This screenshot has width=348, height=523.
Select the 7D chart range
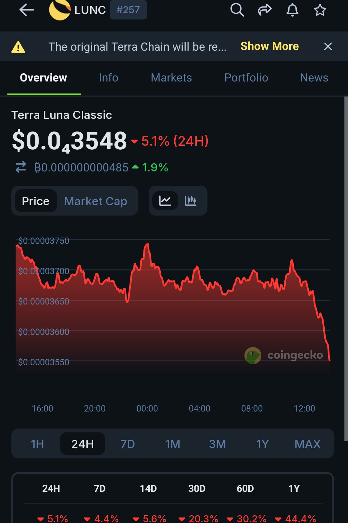click(128, 444)
